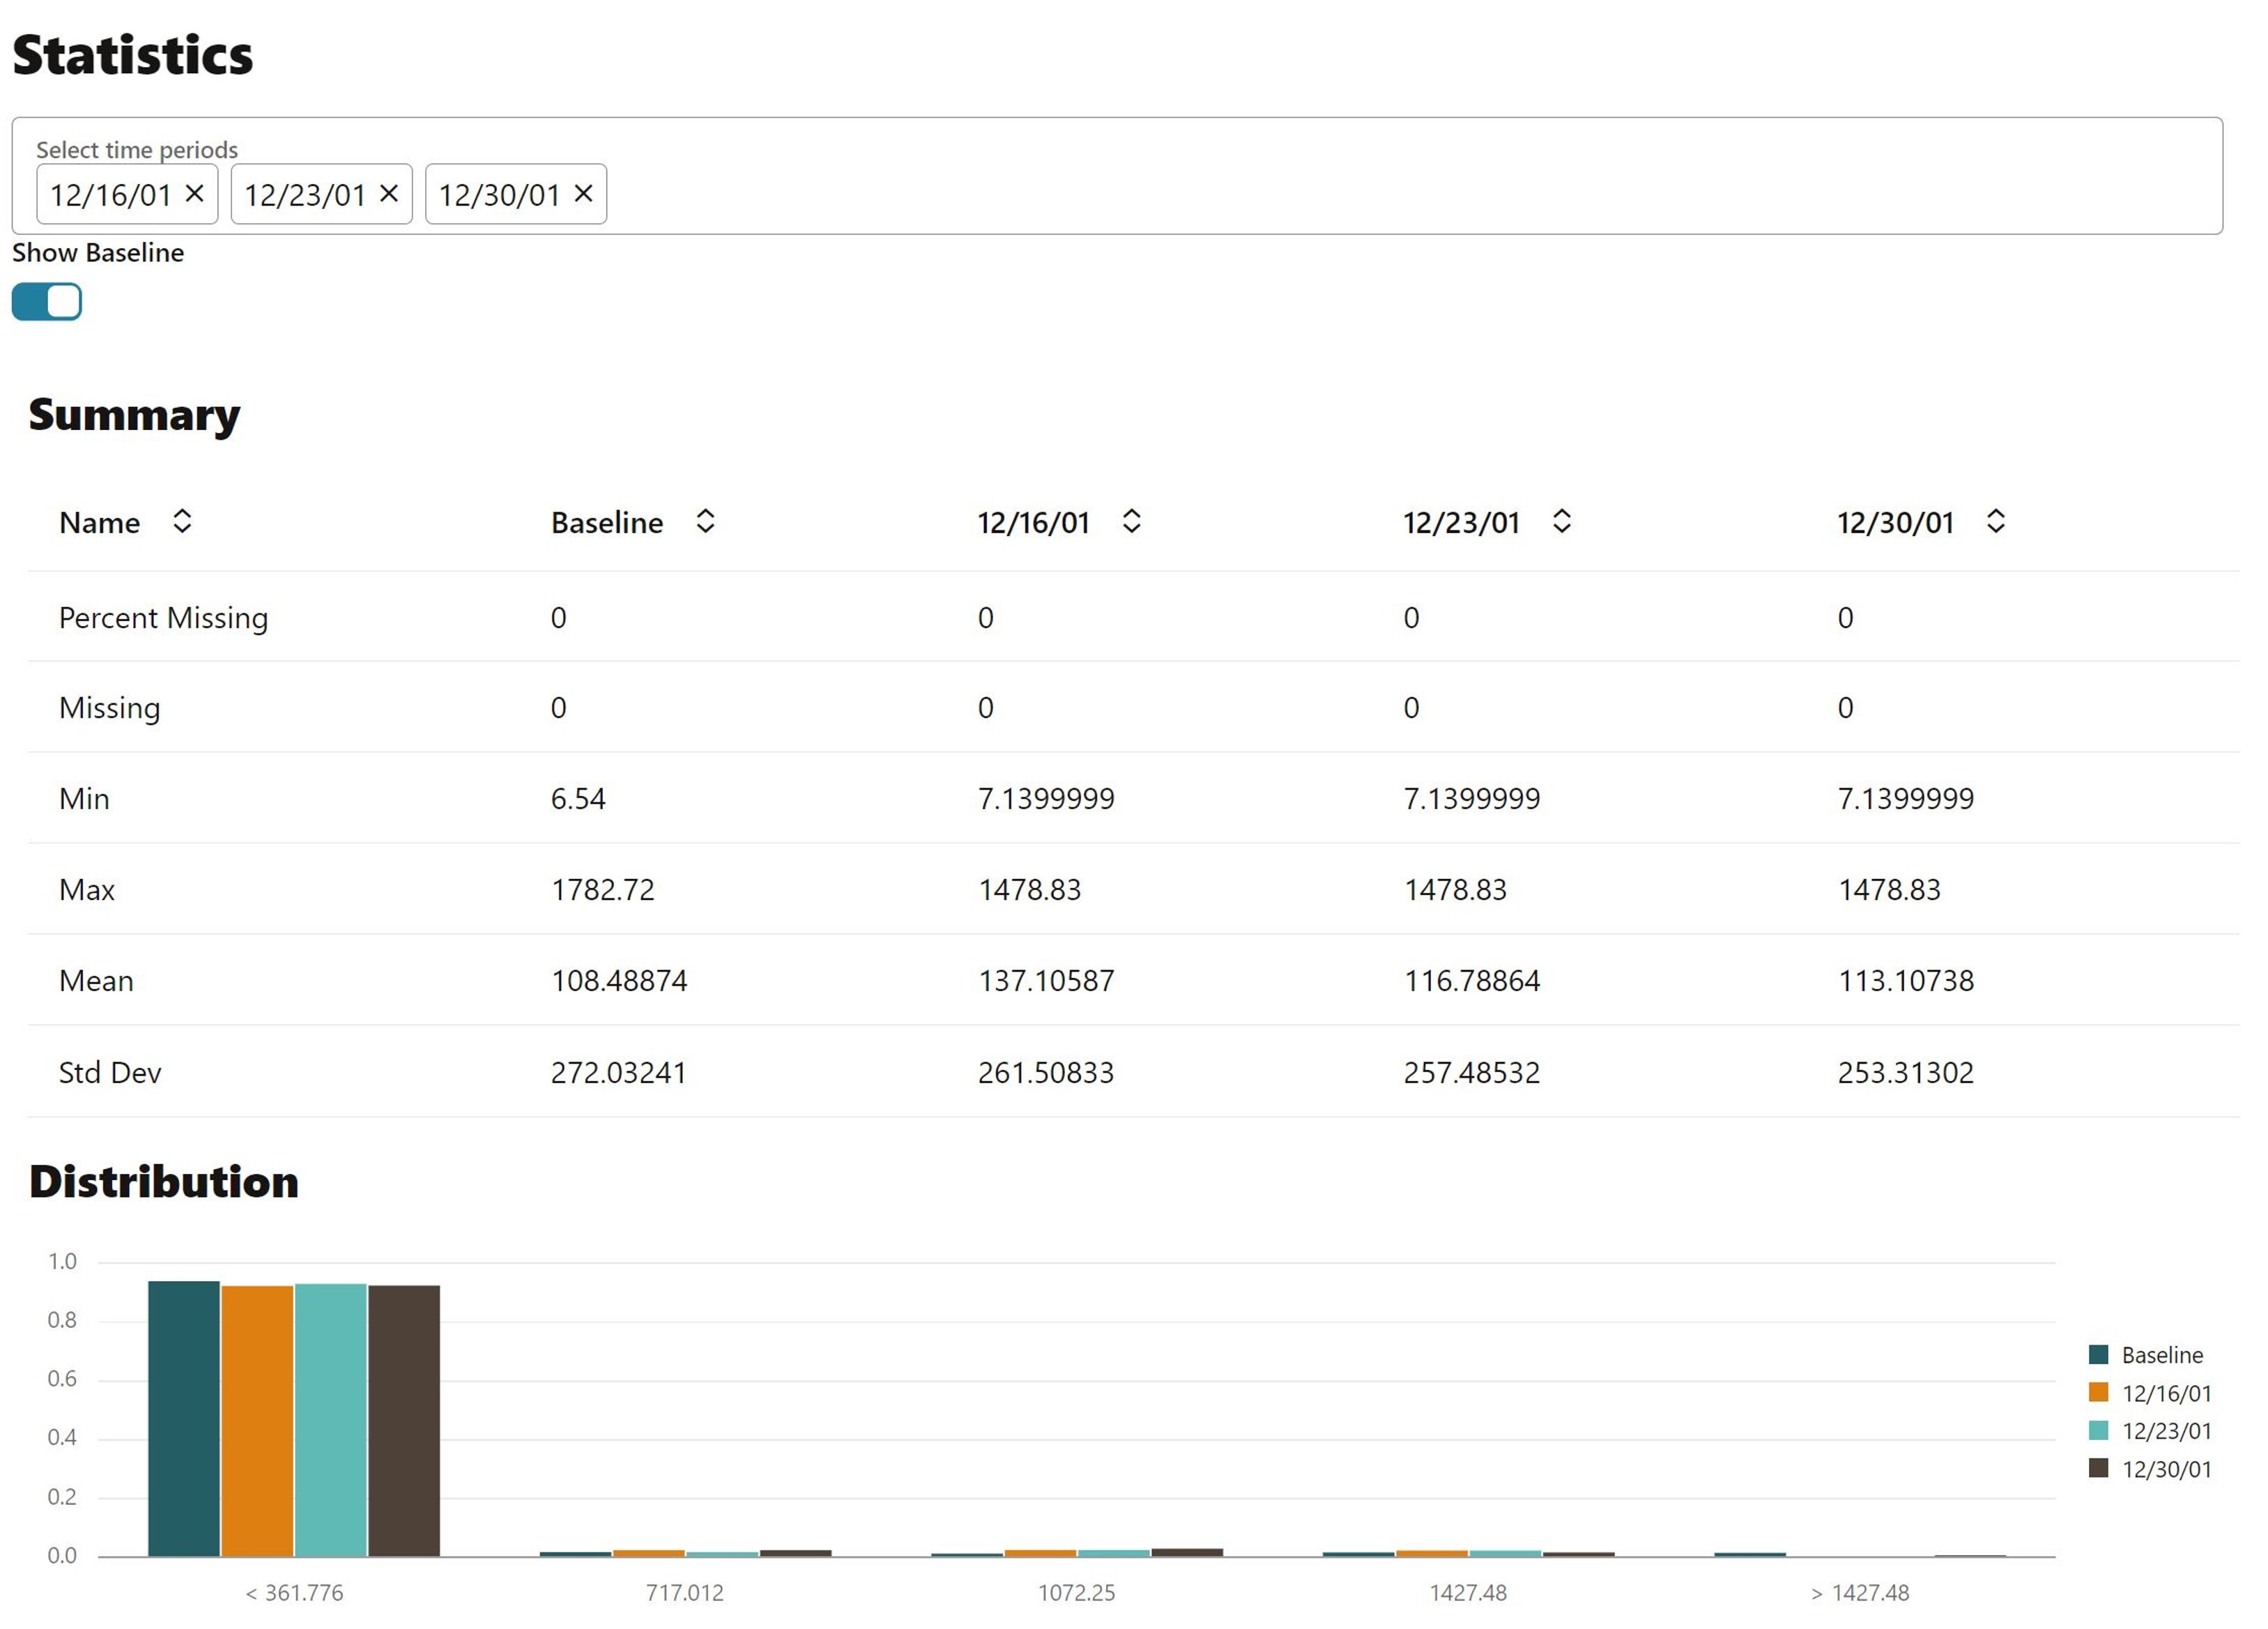Click sort icon next to 12/23/01 header
This screenshot has width=2268, height=1629.
coord(1561,521)
